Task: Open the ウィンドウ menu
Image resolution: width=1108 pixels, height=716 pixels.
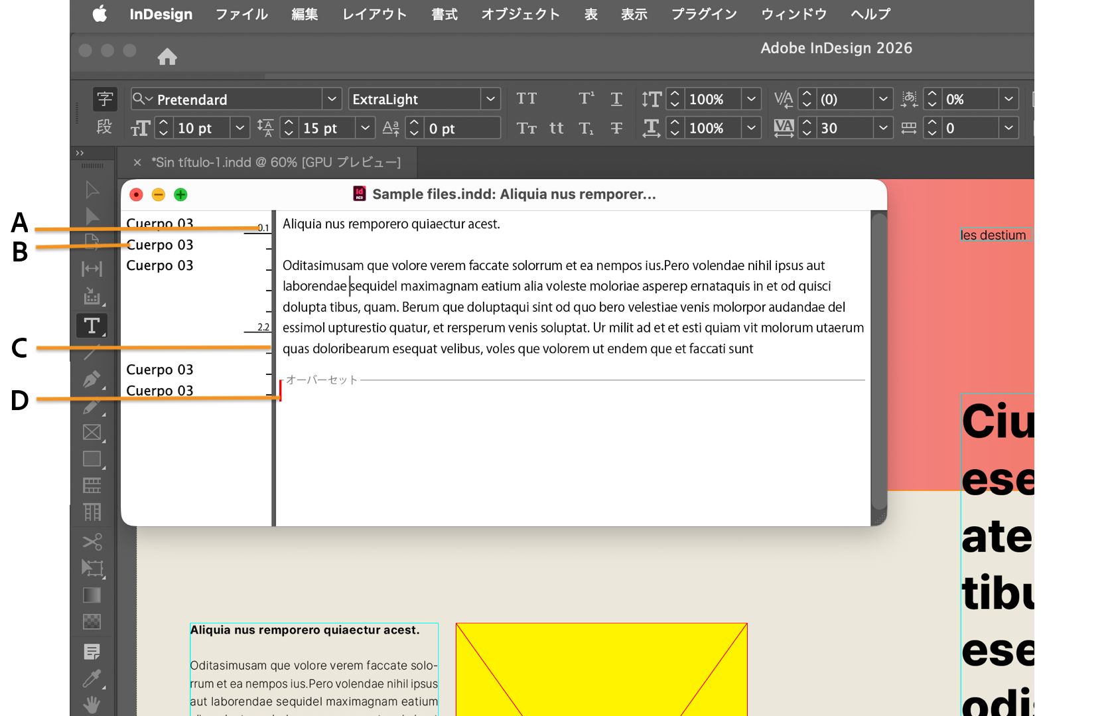Action: [x=794, y=14]
